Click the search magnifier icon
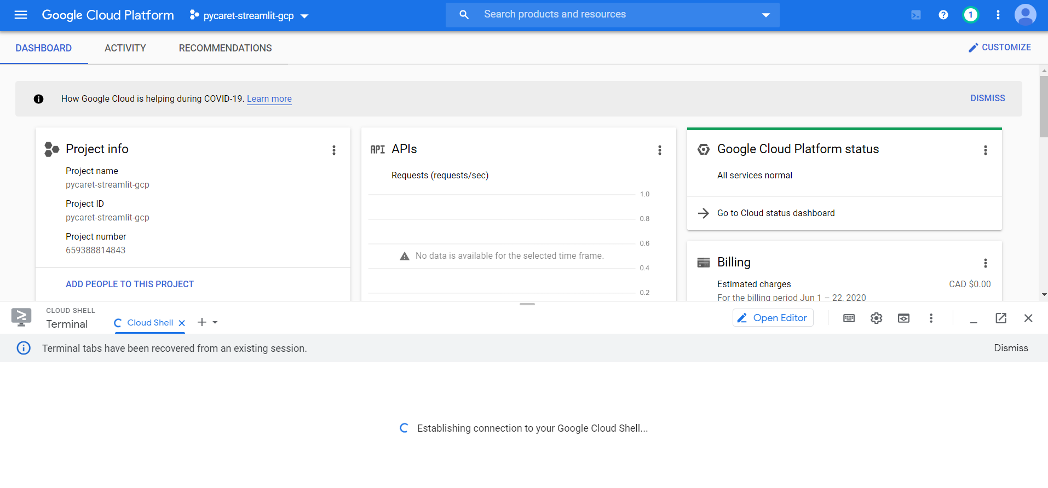Image resolution: width=1048 pixels, height=488 pixels. [x=464, y=15]
